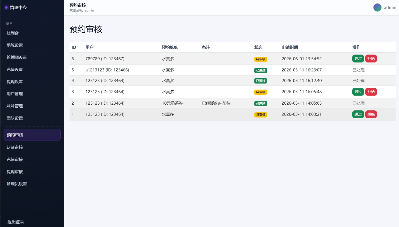Click the purple dot logo beside 管理中心
The width and height of the screenshot is (399, 227).
click(6, 8)
